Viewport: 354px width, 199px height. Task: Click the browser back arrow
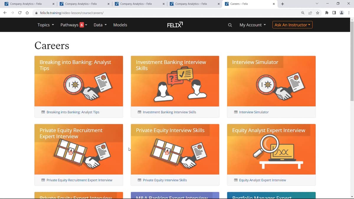coord(5,13)
